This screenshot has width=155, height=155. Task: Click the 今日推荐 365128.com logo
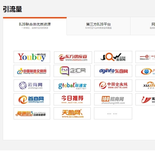(72, 99)
